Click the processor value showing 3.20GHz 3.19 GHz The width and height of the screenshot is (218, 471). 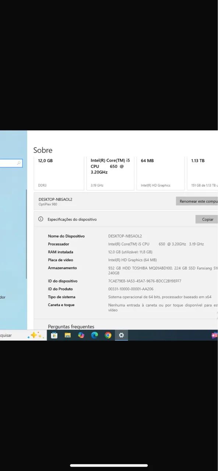(x=156, y=244)
